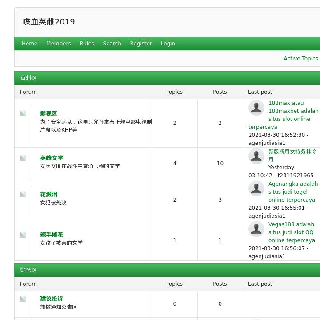The width and height of the screenshot is (320, 320).
Task: Click the avatar next to 新版断月女特务林冷月 post
Action: [x=256, y=156]
